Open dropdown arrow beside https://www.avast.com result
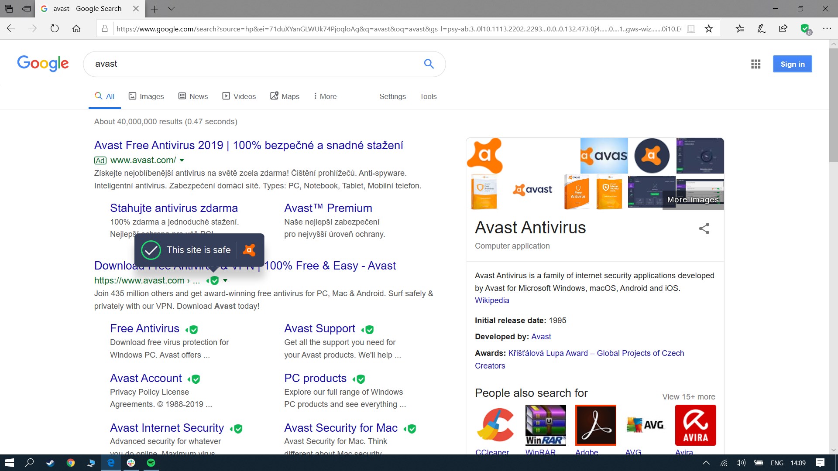838x471 pixels. coord(225,280)
